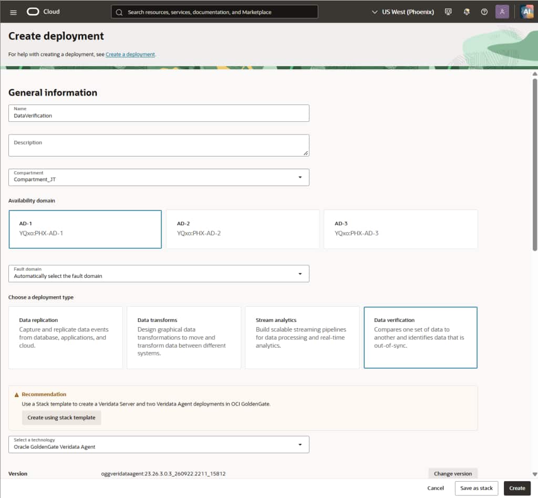The width and height of the screenshot is (538, 498).
Task: Click the Description text area
Action: pyautogui.click(x=159, y=146)
